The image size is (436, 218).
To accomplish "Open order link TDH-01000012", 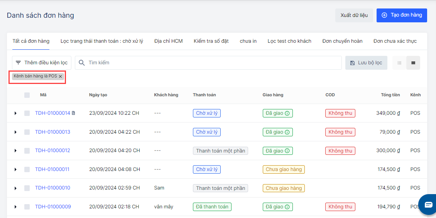I will 52,151.
